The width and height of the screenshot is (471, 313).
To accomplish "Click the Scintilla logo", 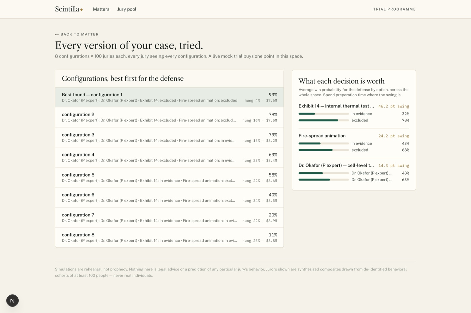I will point(69,9).
